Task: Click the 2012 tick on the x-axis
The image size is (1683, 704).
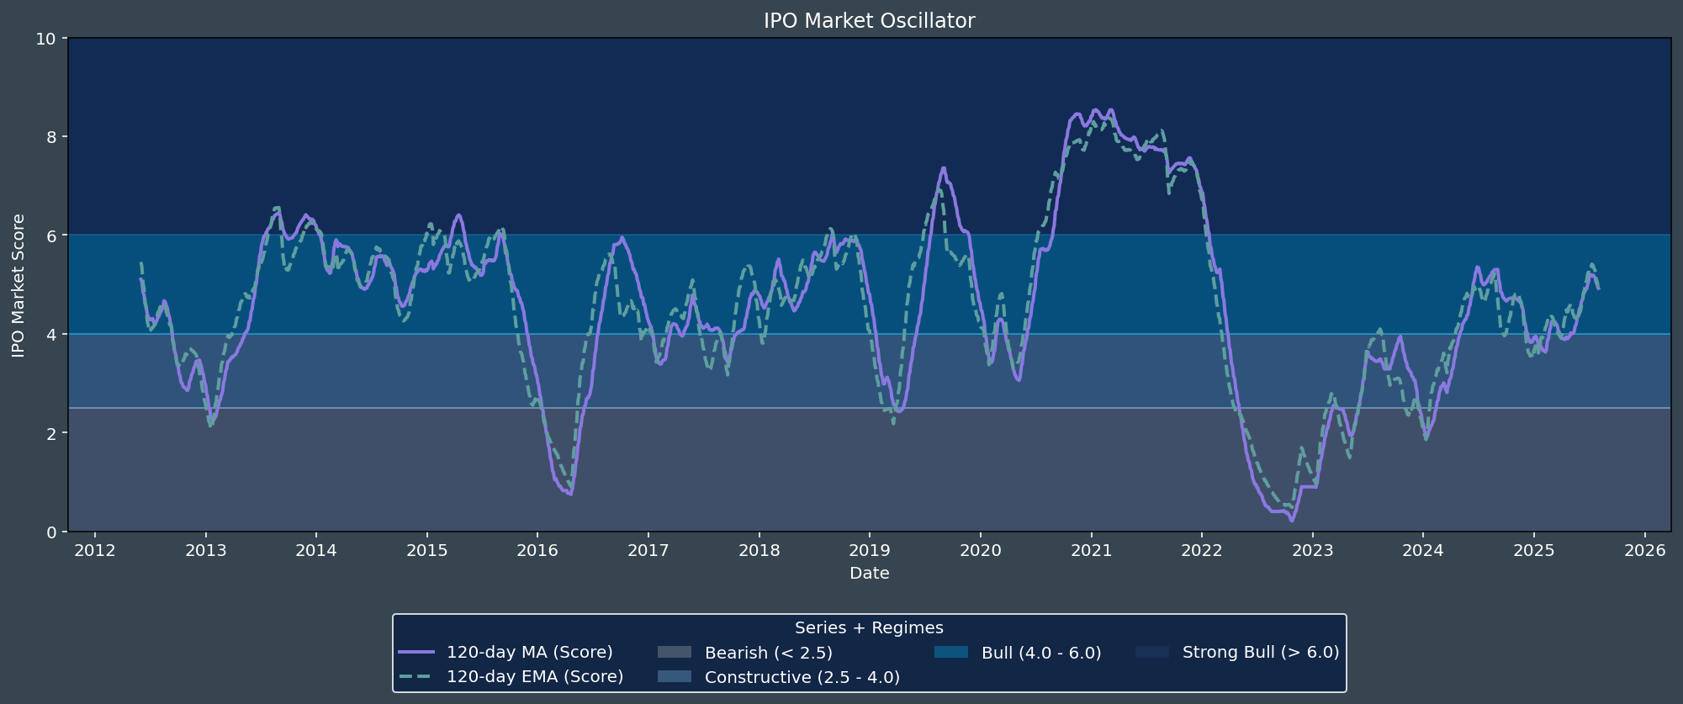Action: [95, 551]
